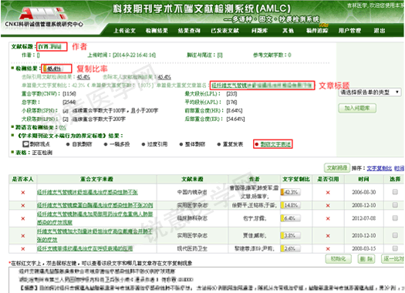Open the 检测结果 menu
405x293 pixels.
coord(157,31)
